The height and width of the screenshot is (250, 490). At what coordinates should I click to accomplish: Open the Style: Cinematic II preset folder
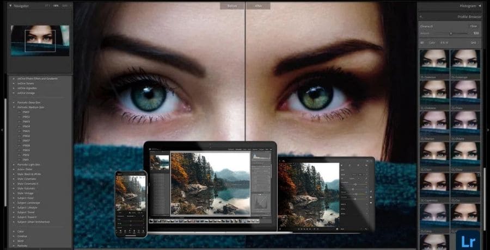point(28,184)
